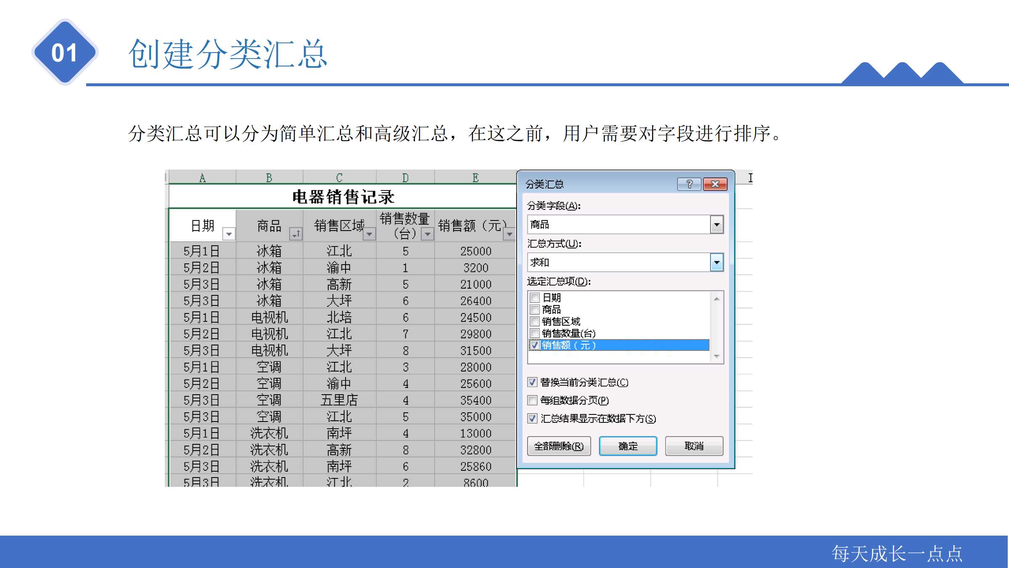Click the 全部删除(R) button
Screen dimensions: 1009x568
coord(559,446)
